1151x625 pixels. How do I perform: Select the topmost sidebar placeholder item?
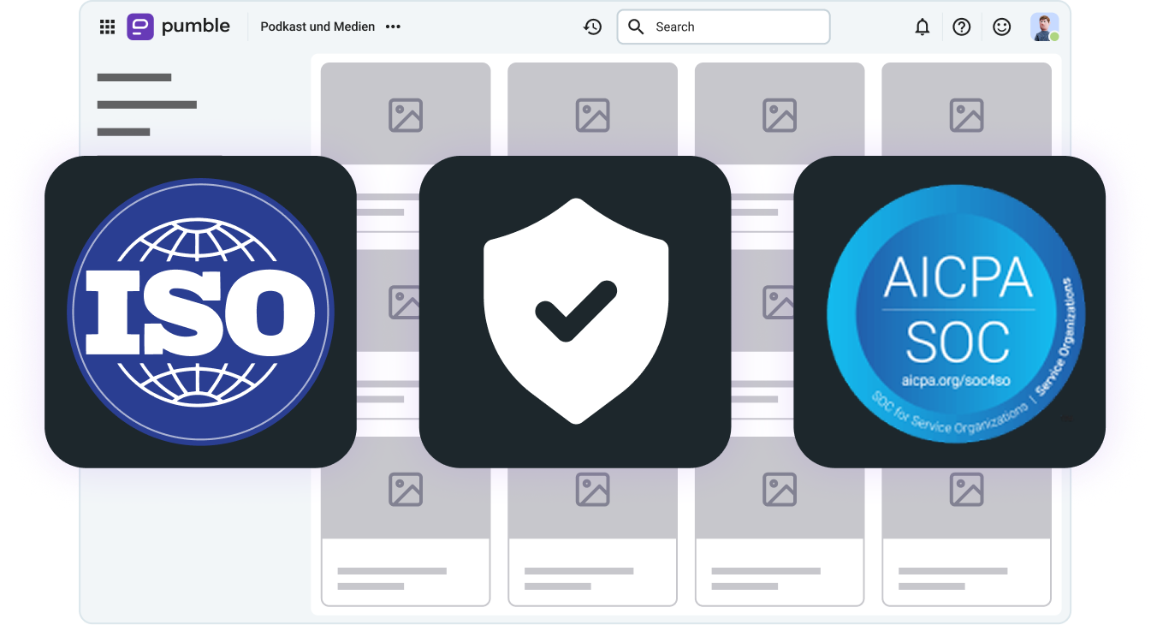pyautogui.click(x=134, y=78)
